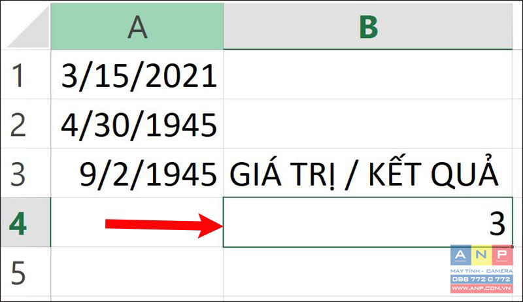Viewport: 523px width, 302px height.
Task: Click cell A1 containing 3/15/2021
Action: point(137,75)
